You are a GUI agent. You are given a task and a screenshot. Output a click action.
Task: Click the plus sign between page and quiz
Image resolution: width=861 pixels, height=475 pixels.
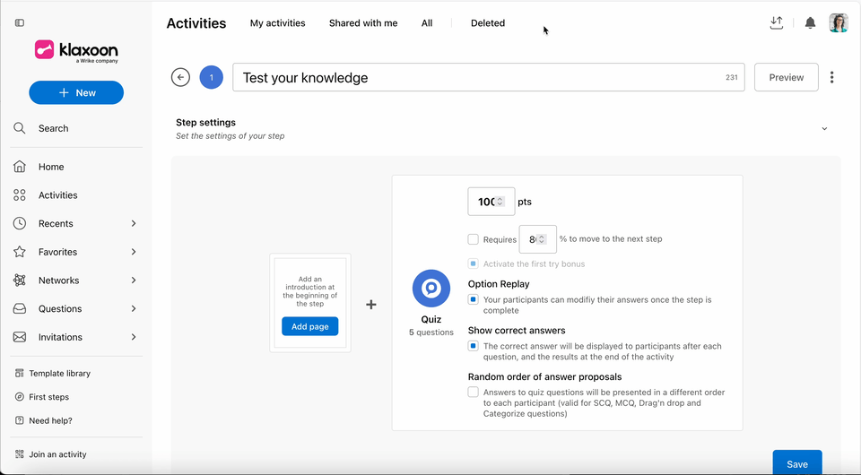[x=371, y=305]
